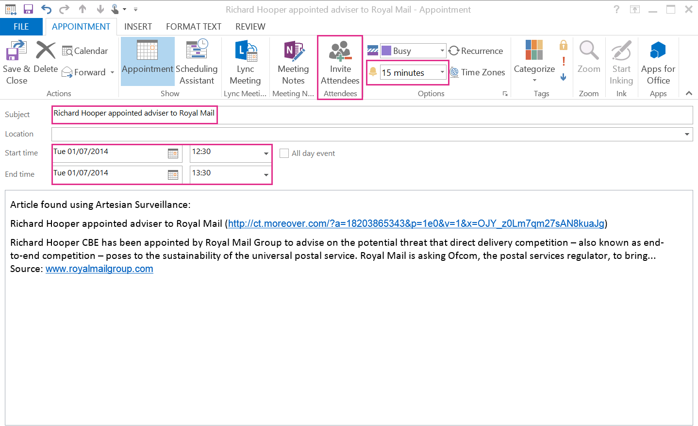The width and height of the screenshot is (698, 426).
Task: Toggle Time Zones display
Action: (478, 72)
